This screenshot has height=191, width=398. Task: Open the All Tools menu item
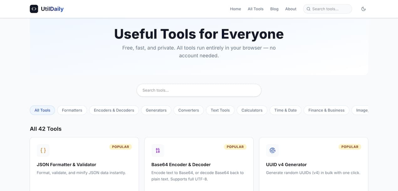click(255, 9)
